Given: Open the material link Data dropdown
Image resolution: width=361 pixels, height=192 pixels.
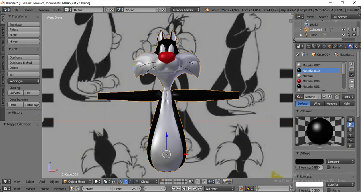Looking at the screenshot, I should coord(348,97).
